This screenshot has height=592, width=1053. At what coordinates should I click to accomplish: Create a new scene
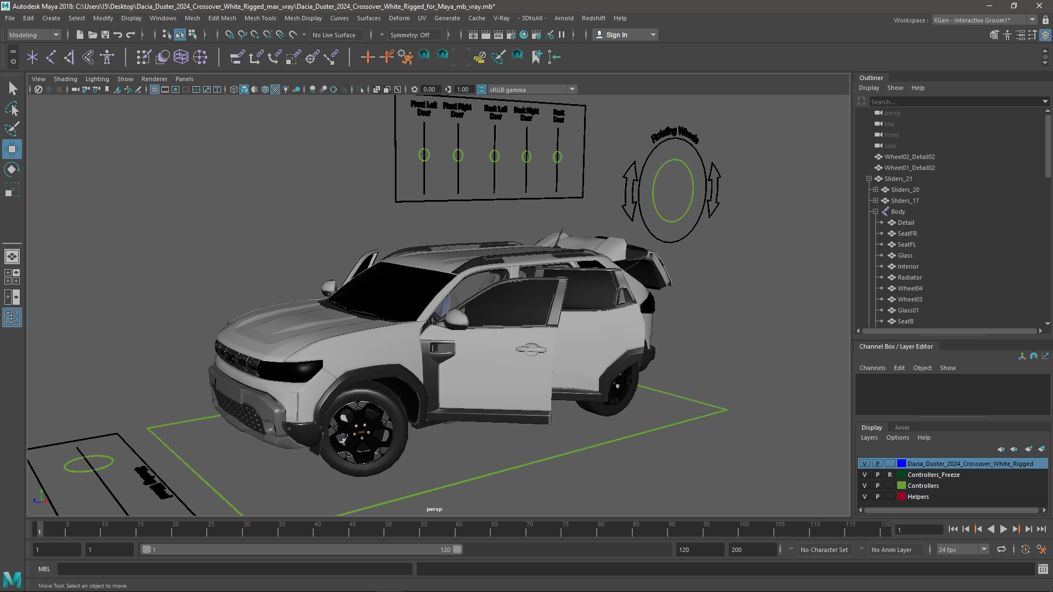80,35
